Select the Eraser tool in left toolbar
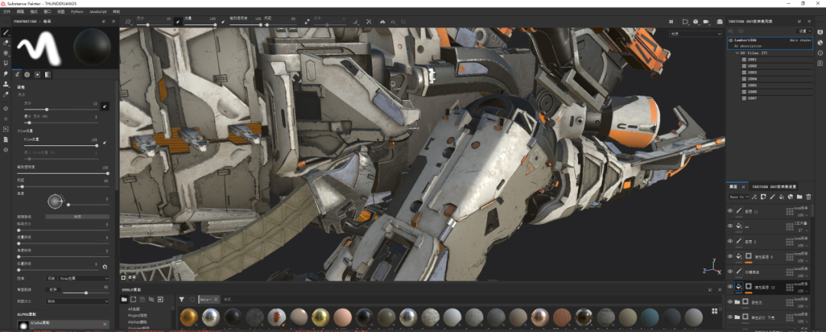Viewport: 826px width, 332px height. [6, 43]
